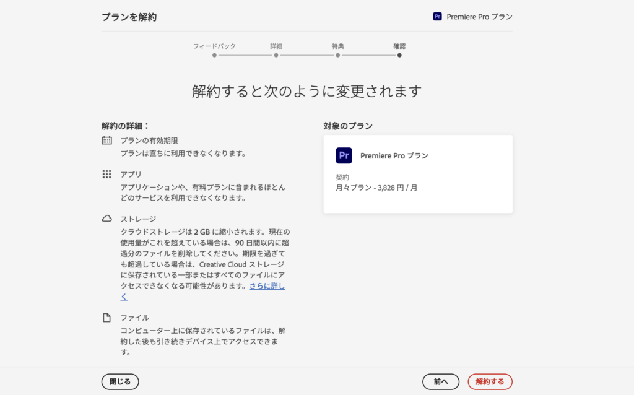Click the 90 日間 bold text

click(x=248, y=243)
